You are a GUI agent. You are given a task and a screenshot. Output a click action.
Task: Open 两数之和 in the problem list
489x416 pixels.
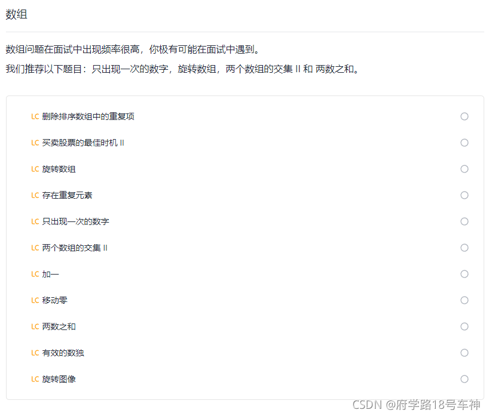59,326
